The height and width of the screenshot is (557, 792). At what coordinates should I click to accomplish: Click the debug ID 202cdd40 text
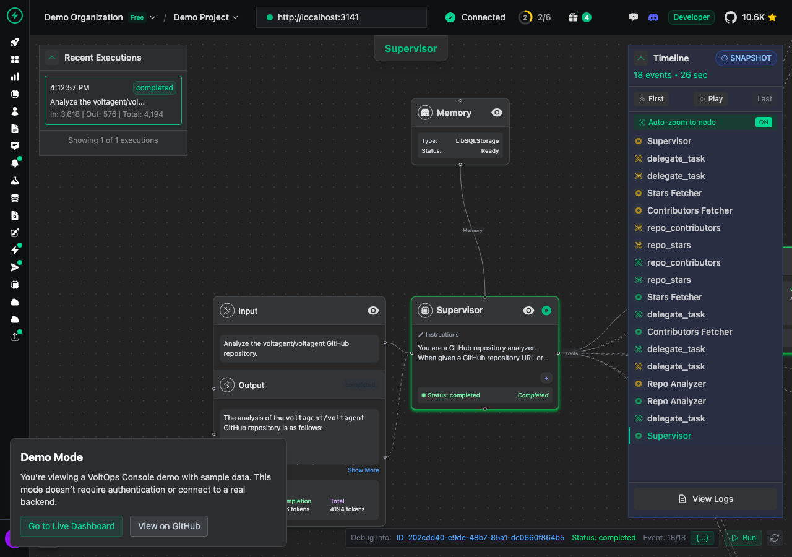click(480, 538)
